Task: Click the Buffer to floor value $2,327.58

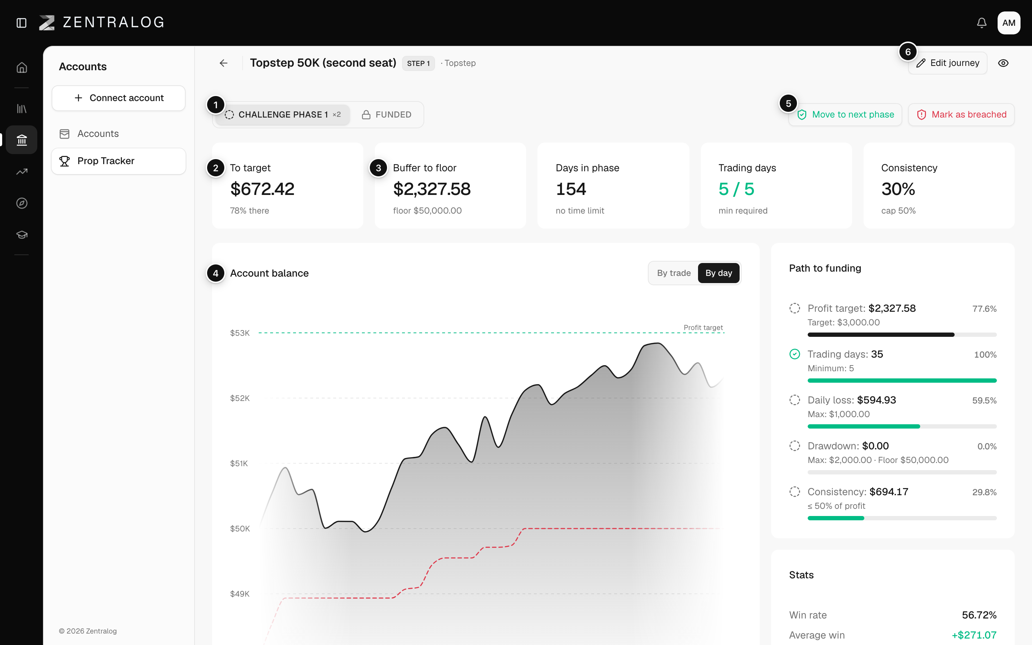Action: 431,189
